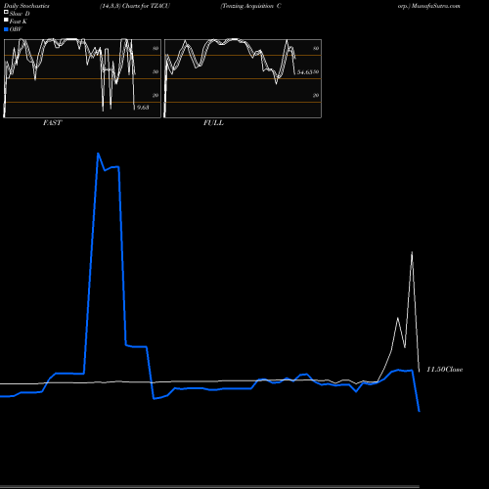489x489 pixels.
Task: Click the 'Tenzing Acquisition C' title text
Action: (250, 6)
